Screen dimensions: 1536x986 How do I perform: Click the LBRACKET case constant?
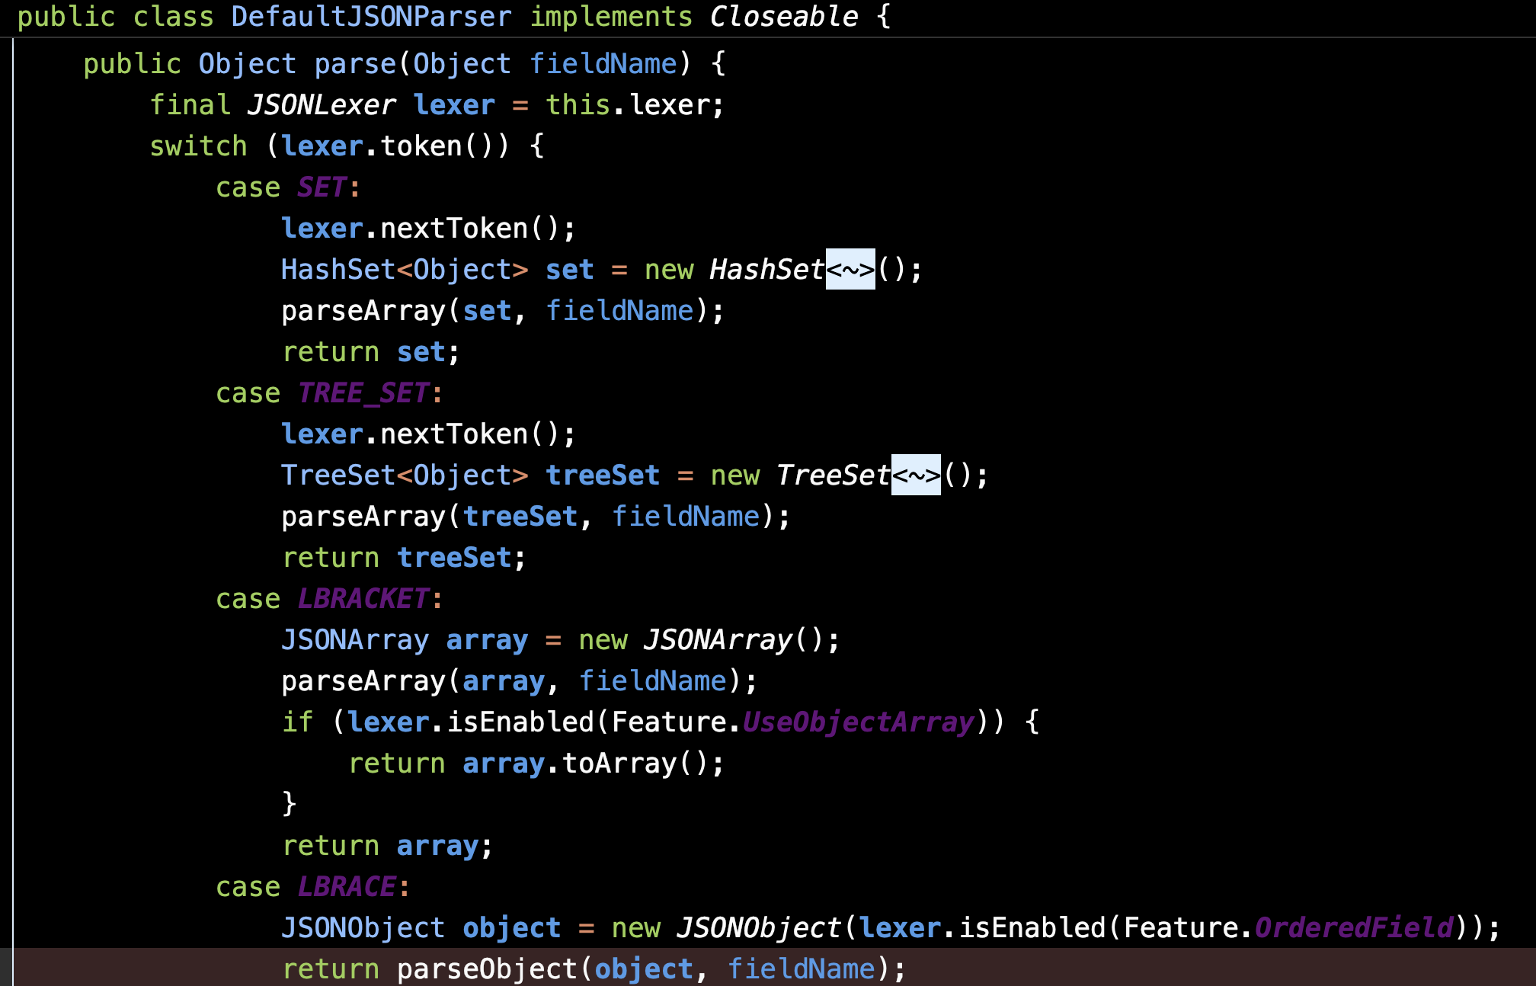point(363,599)
